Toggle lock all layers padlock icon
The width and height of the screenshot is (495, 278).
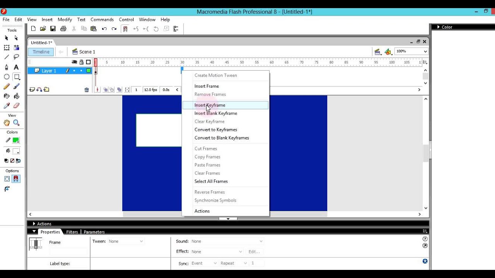click(x=81, y=62)
